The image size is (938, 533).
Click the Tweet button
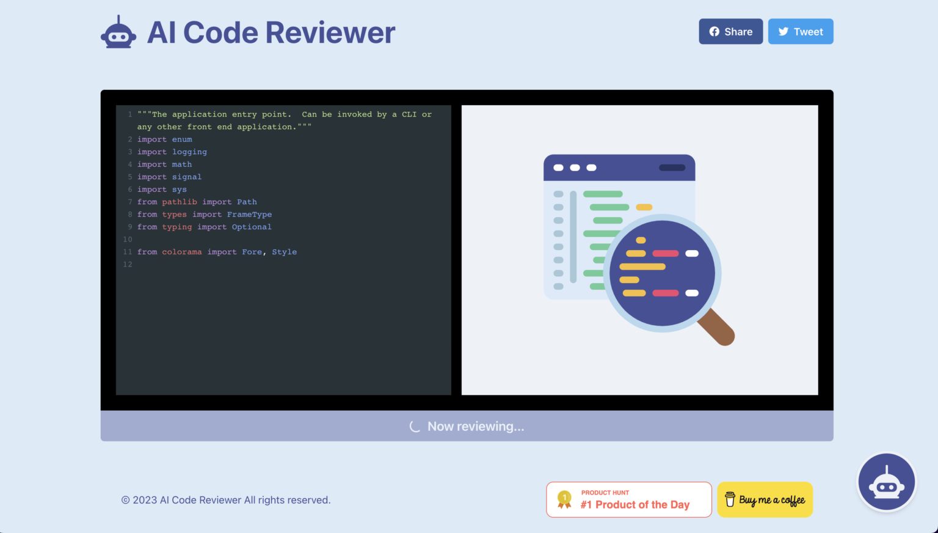[x=801, y=31]
